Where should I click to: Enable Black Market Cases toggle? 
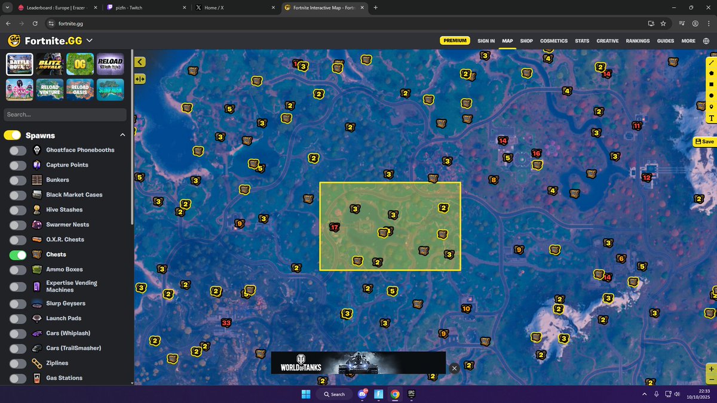18,195
